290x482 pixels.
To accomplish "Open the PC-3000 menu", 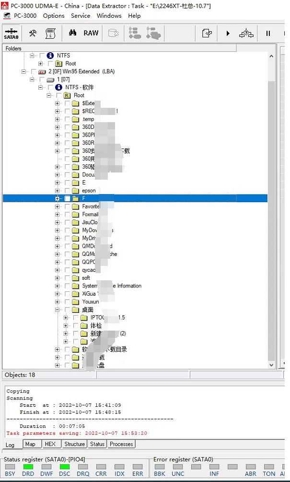I will click(x=25, y=16).
